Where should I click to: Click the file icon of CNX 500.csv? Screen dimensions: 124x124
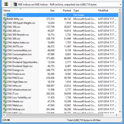5,38
